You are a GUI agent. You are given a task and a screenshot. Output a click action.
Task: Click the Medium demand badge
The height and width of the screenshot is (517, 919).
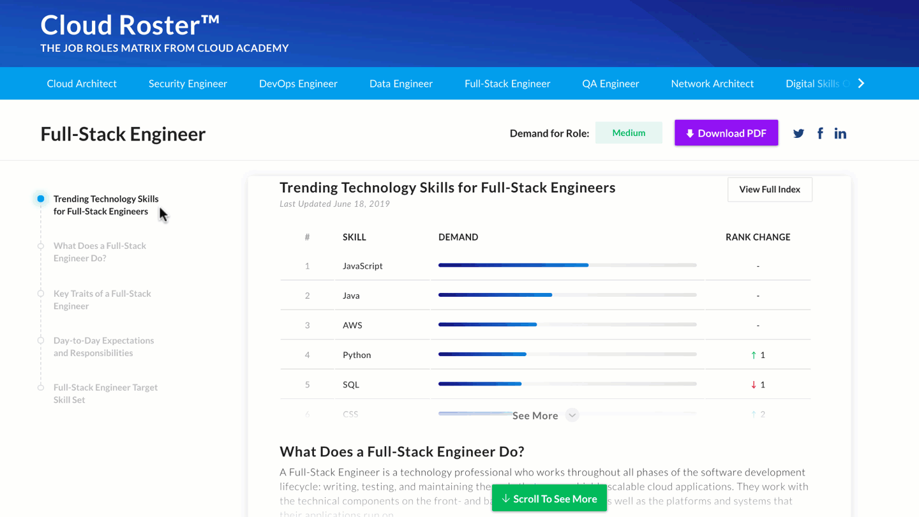pyautogui.click(x=629, y=133)
